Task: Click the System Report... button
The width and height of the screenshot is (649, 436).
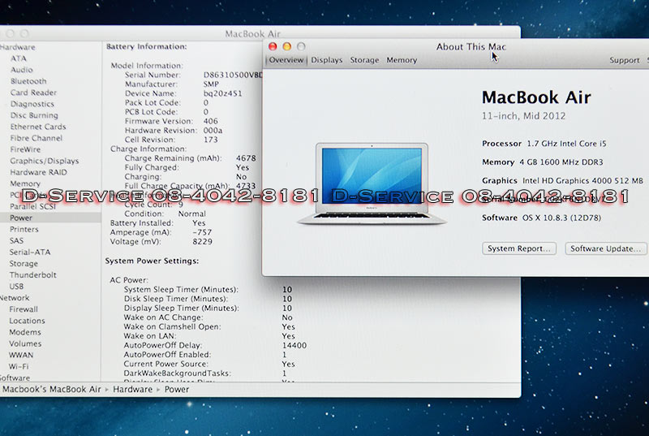Action: [519, 248]
